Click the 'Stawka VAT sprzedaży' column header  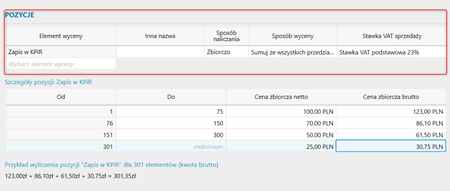(392, 36)
